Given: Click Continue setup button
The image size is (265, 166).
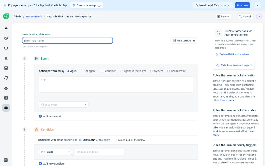Looking at the screenshot, I should point(87,5).
